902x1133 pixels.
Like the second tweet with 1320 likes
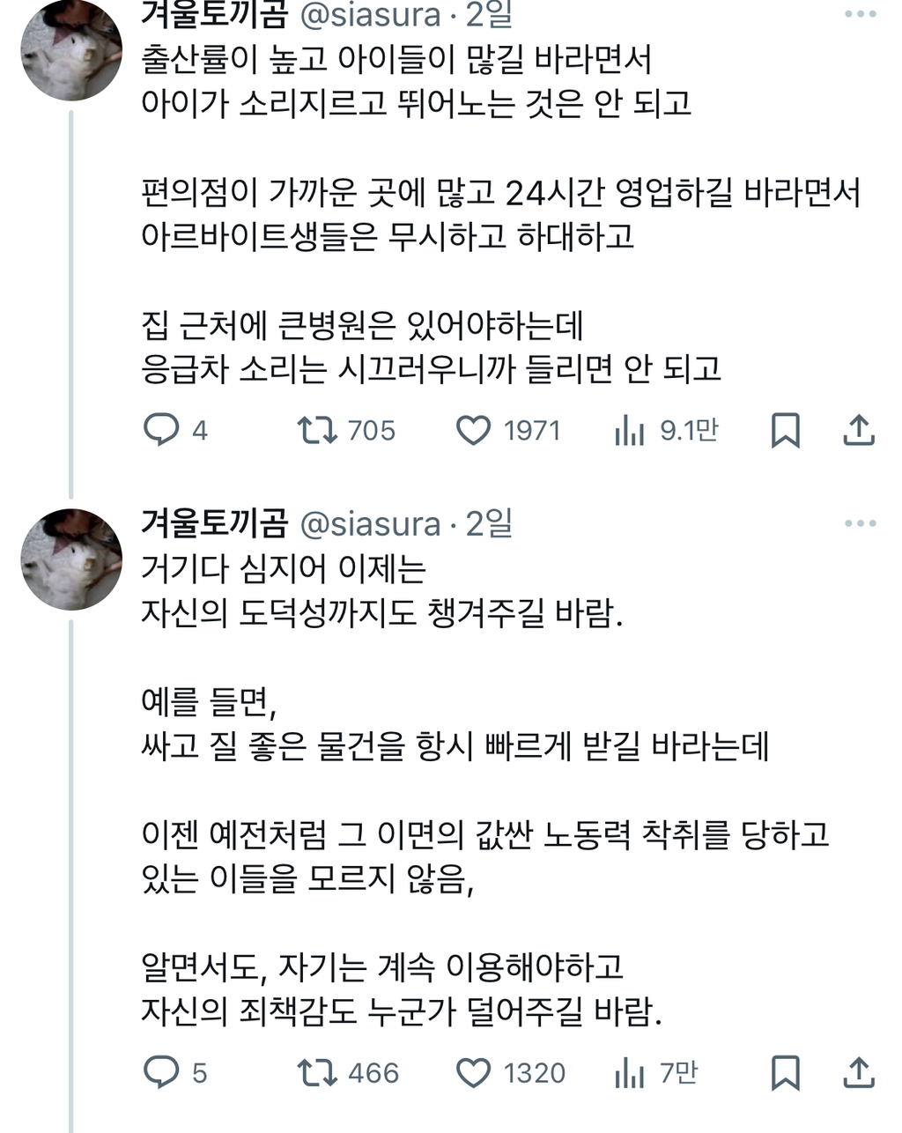pyautogui.click(x=474, y=1072)
